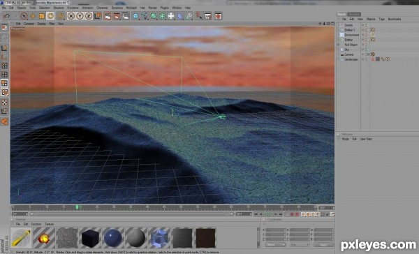
Task: Click the green NURBS generator icon
Action: coord(154,16)
